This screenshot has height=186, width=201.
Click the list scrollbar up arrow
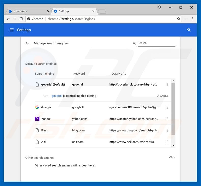(173, 81)
